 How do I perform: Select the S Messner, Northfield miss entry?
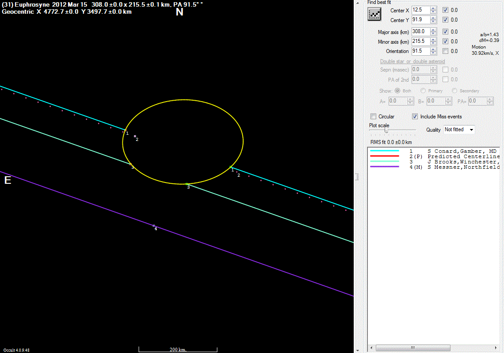463,167
